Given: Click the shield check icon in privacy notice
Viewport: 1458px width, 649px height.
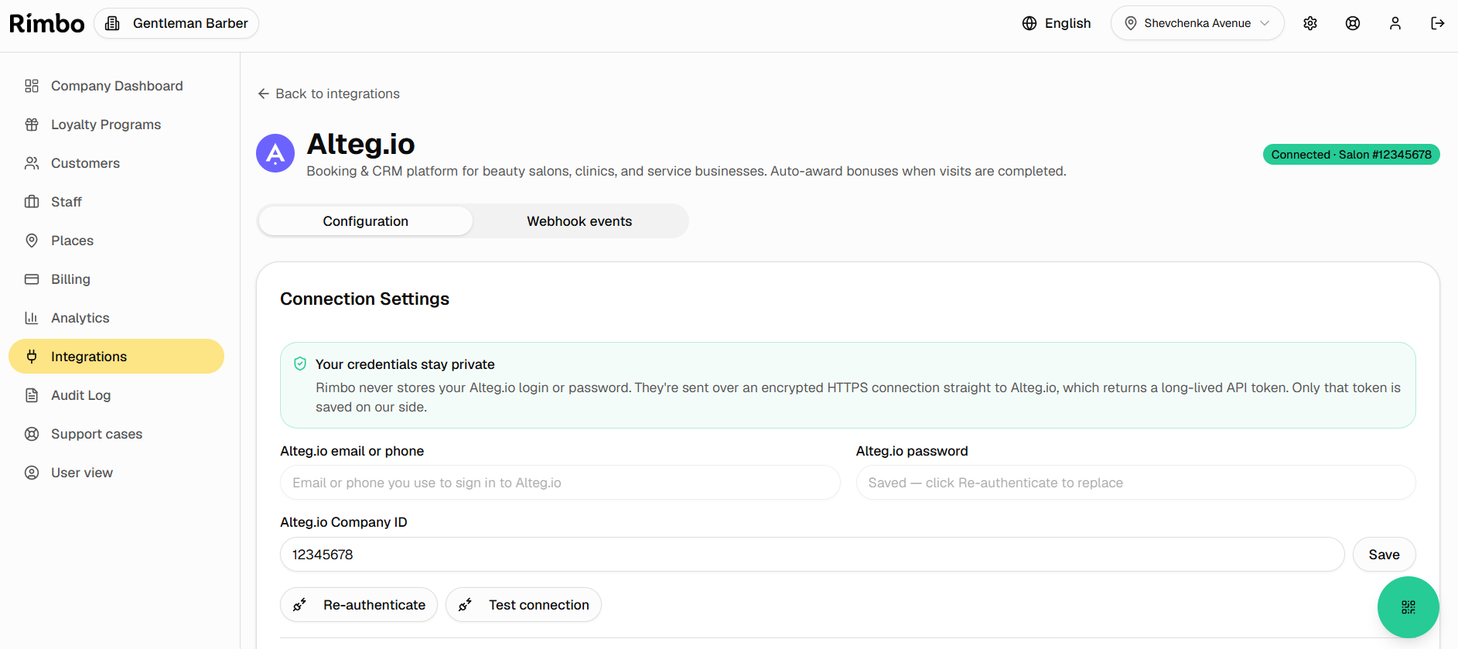Looking at the screenshot, I should [x=300, y=364].
